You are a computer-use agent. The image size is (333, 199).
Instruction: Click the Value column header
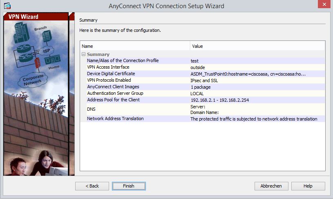[257, 46]
